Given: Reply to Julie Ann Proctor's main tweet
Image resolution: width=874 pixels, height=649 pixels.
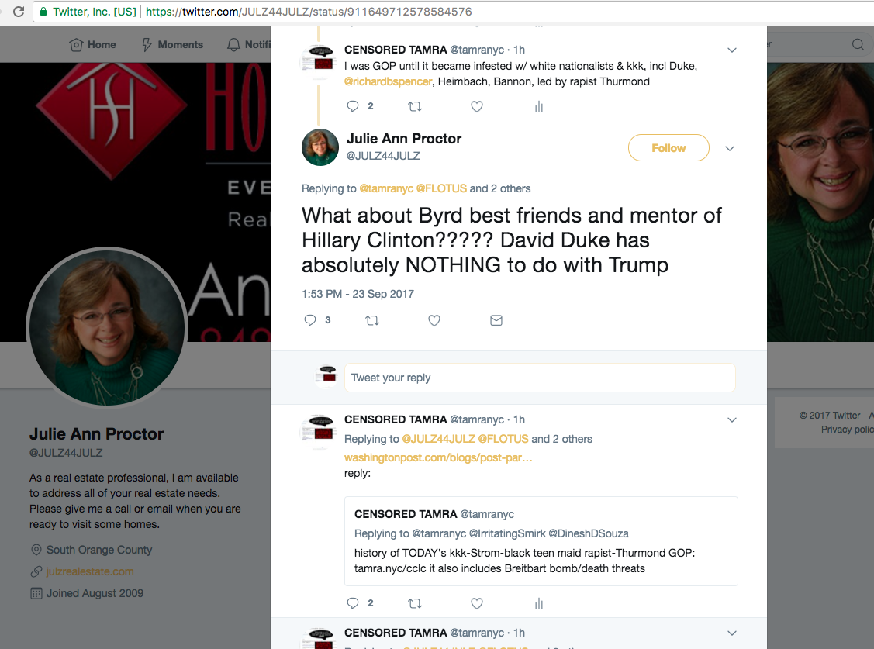Looking at the screenshot, I should [x=310, y=320].
